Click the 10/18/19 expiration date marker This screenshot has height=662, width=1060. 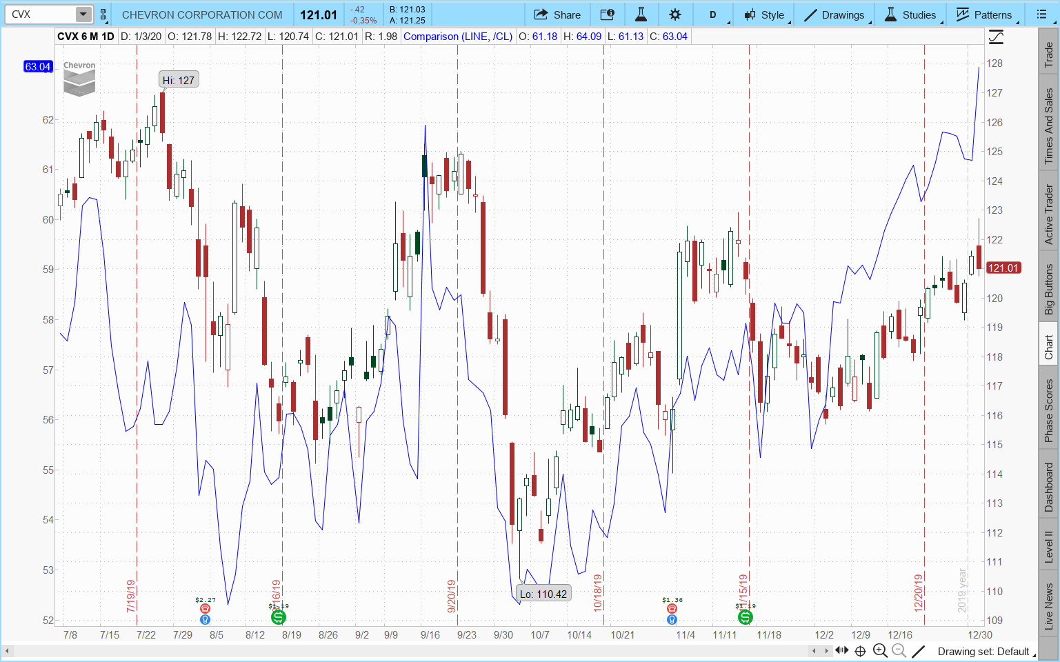click(598, 592)
